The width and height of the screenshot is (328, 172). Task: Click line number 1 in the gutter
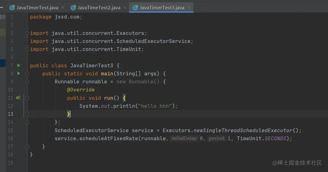point(12,17)
